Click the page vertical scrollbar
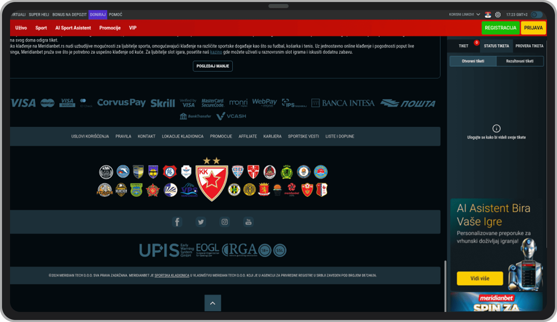This screenshot has width=557, height=322. click(x=445, y=286)
